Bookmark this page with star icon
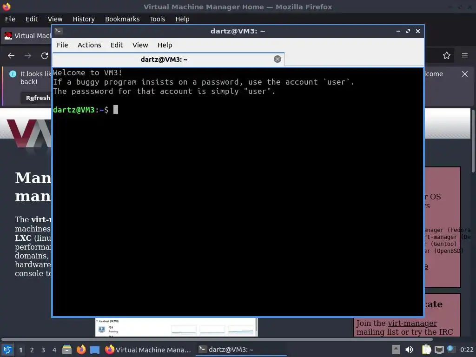476x357 pixels. 447,56
